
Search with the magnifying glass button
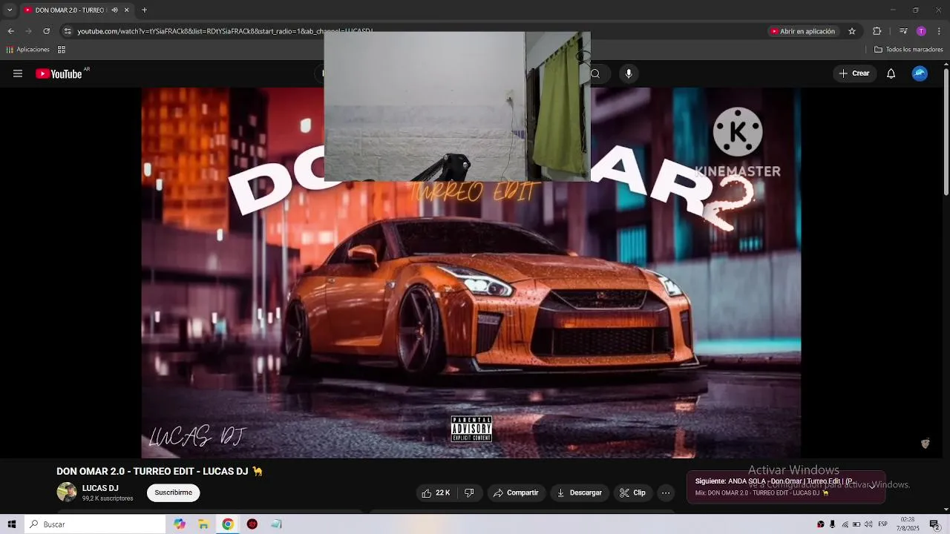(595, 73)
